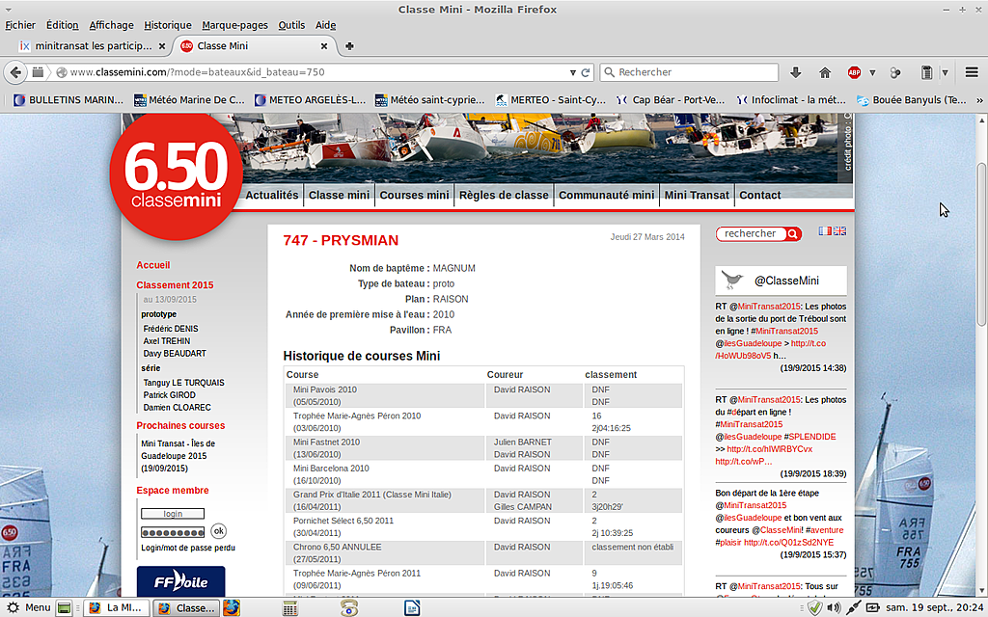This screenshot has height=617, width=988.
Task: Open the Marque-pages menu
Action: point(235,25)
